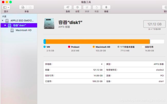Viewport: 167px width, 104px height.
Task: Select 容器 "disk1" sidebar row
Action: pyautogui.click(x=19, y=25)
